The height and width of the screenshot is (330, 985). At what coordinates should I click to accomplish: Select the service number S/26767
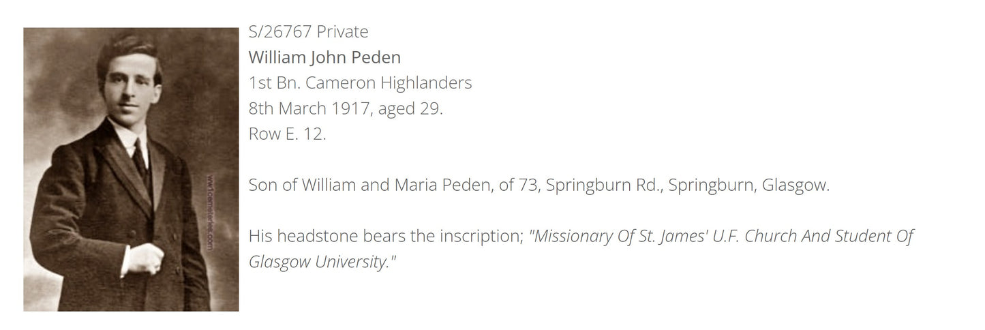tap(279, 32)
